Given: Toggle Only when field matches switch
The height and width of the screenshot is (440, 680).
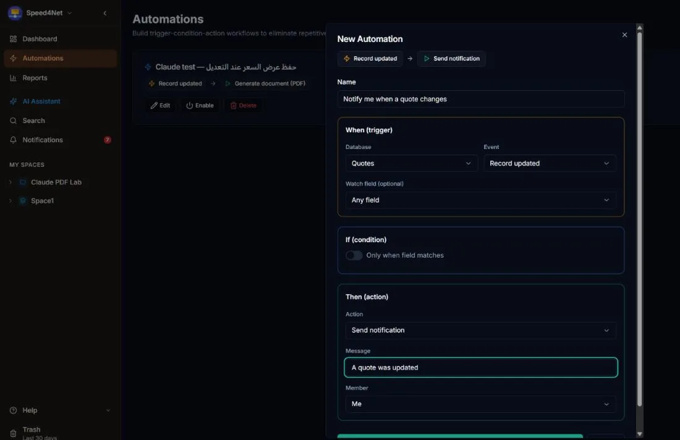Looking at the screenshot, I should (x=354, y=255).
